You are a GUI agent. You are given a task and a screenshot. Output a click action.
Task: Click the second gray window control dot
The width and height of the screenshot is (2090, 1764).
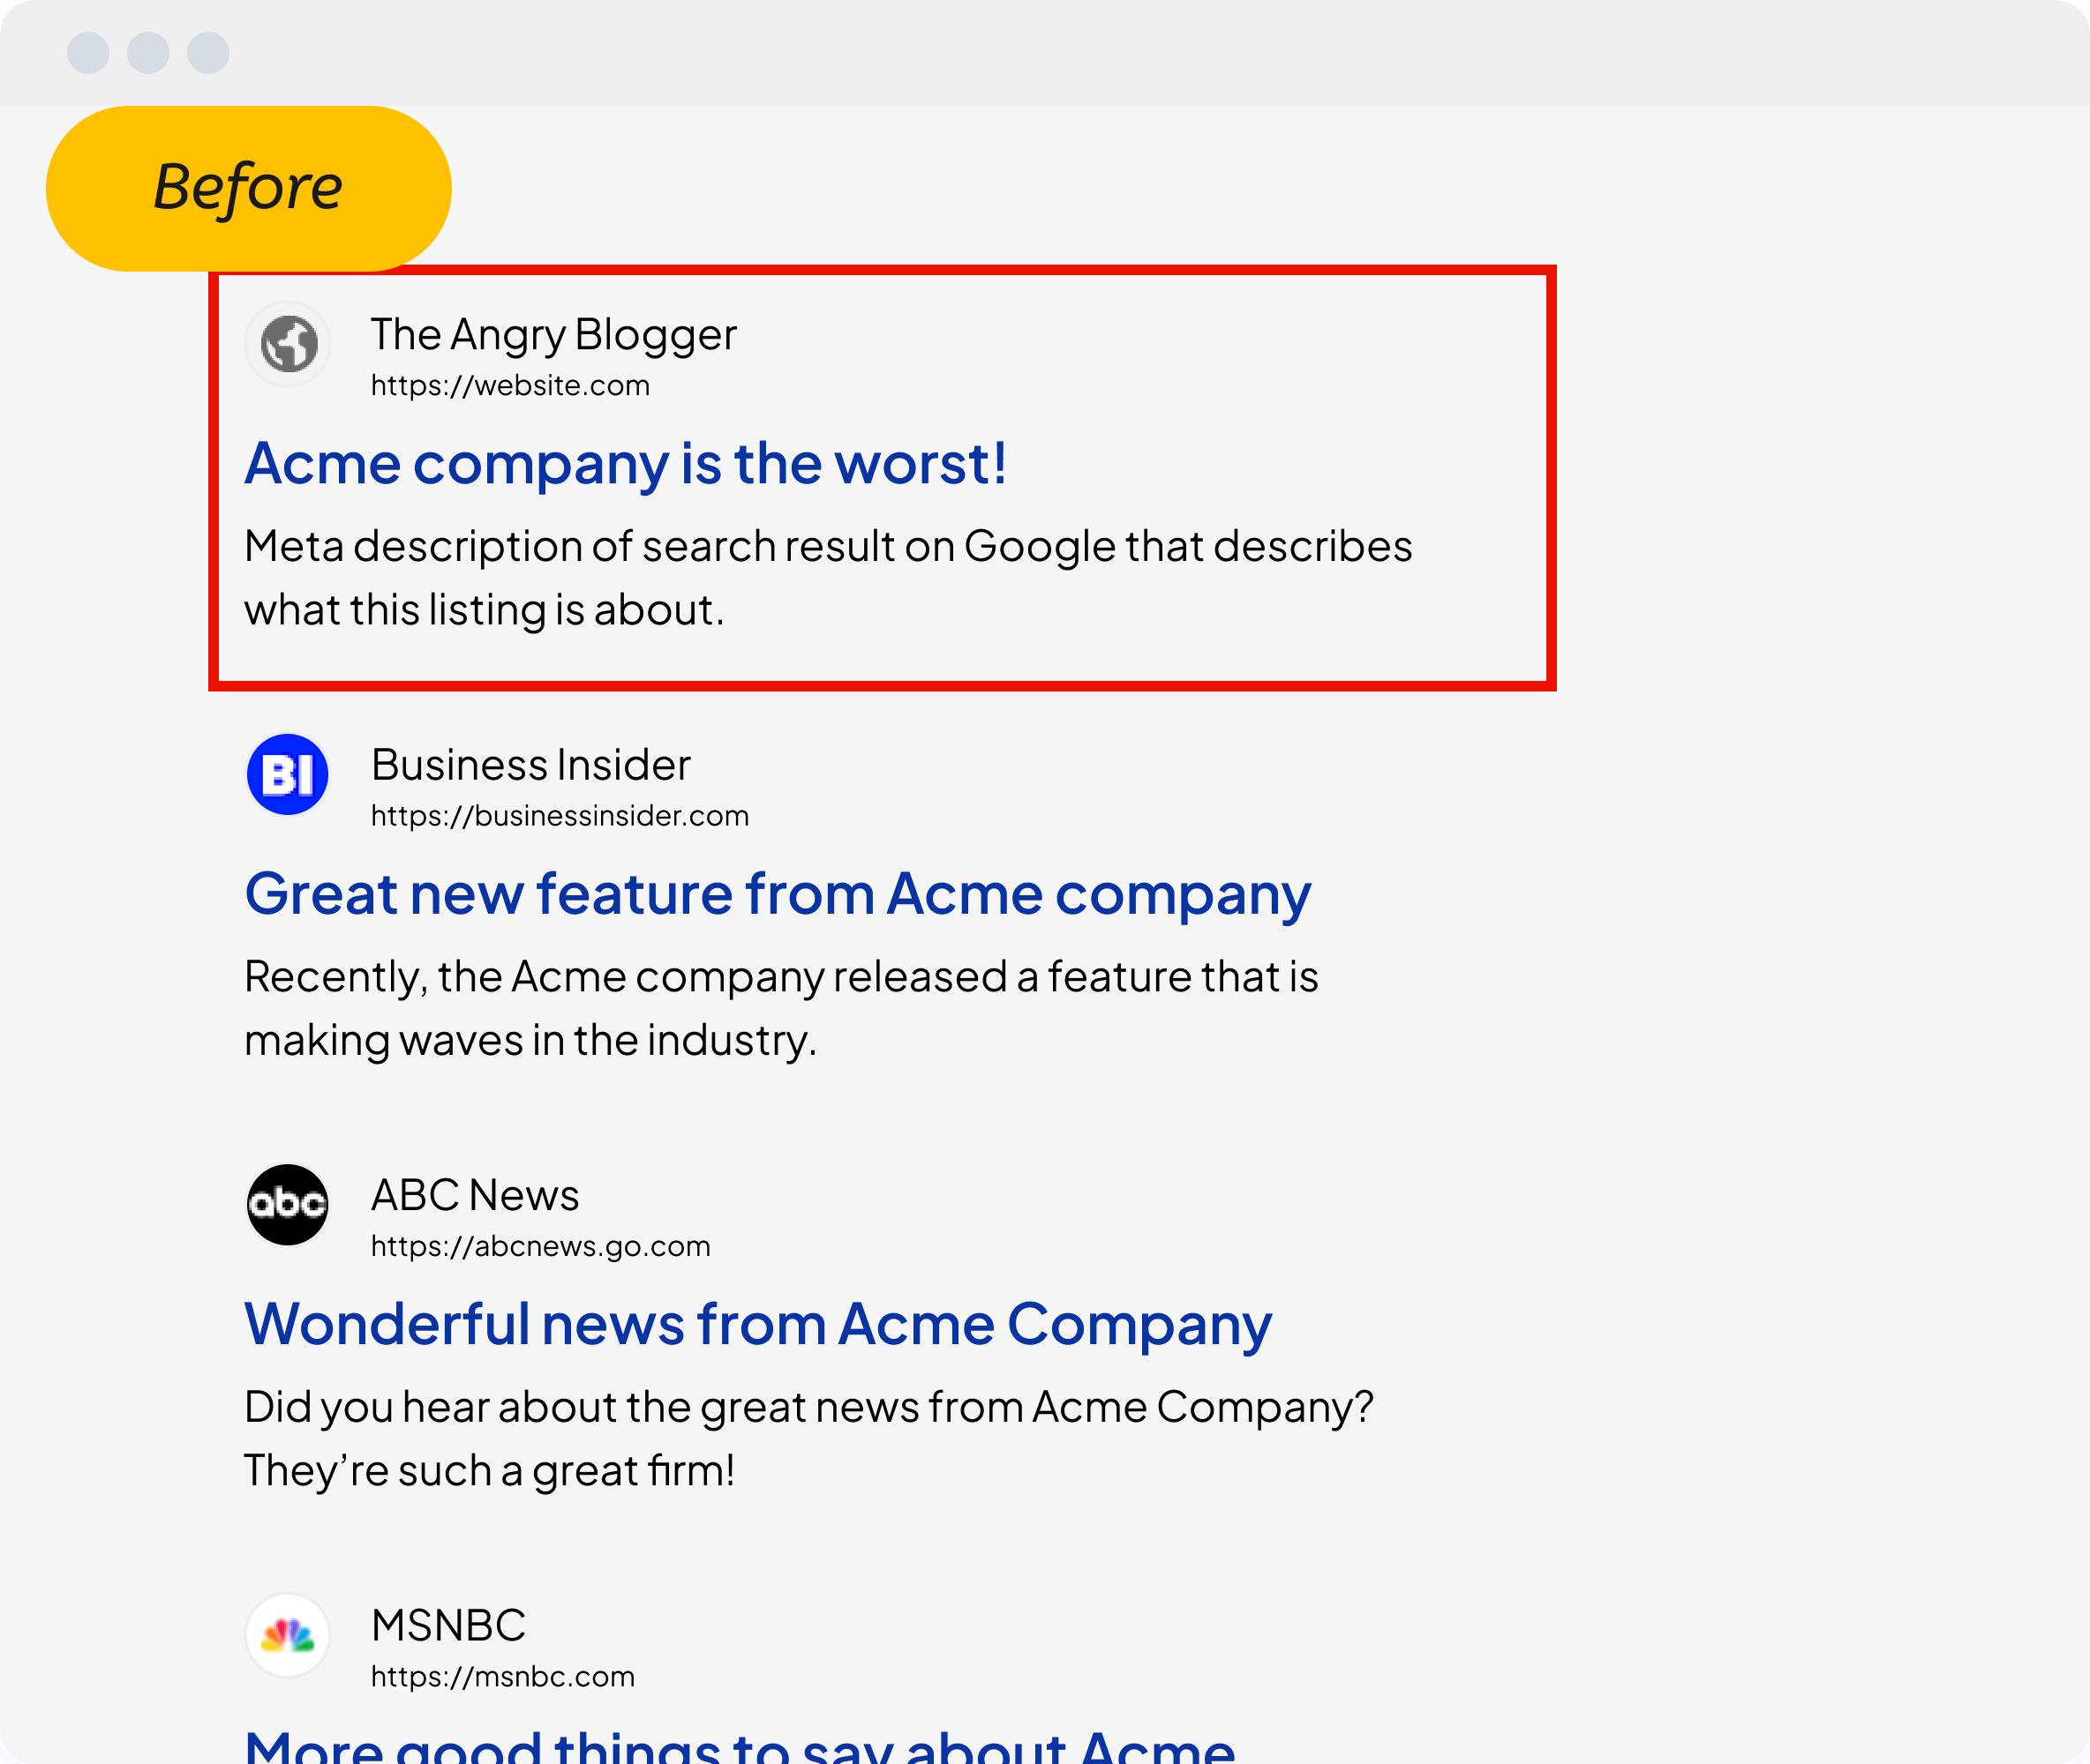[x=148, y=52]
